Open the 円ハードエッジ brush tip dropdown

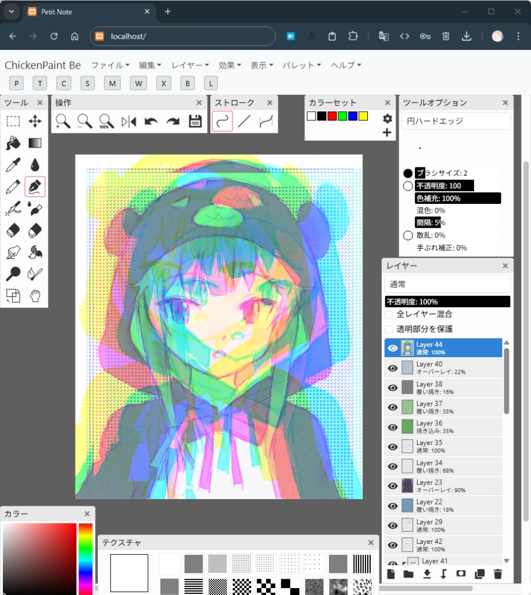[455, 121]
